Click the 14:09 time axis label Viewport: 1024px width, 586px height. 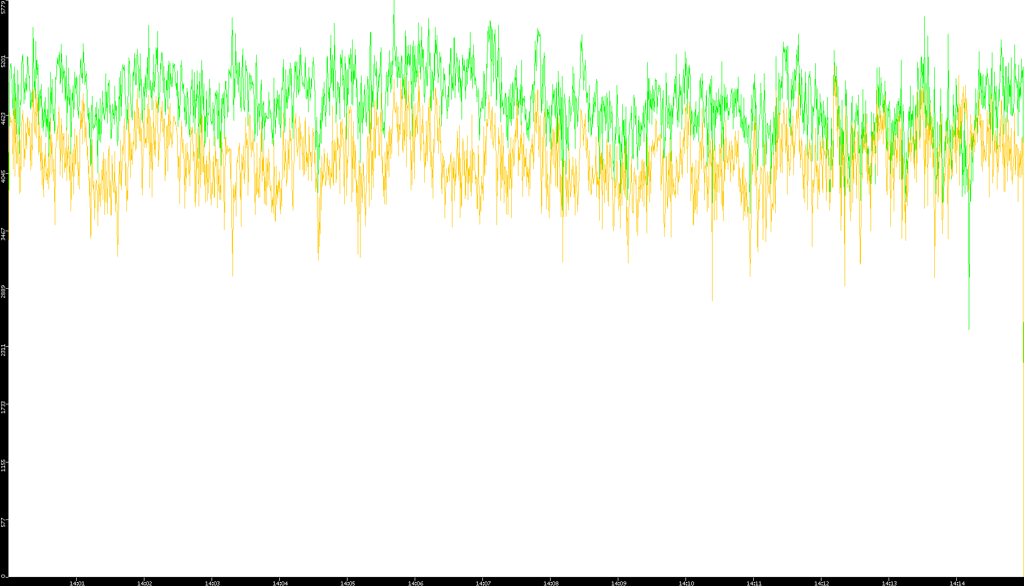point(618,583)
